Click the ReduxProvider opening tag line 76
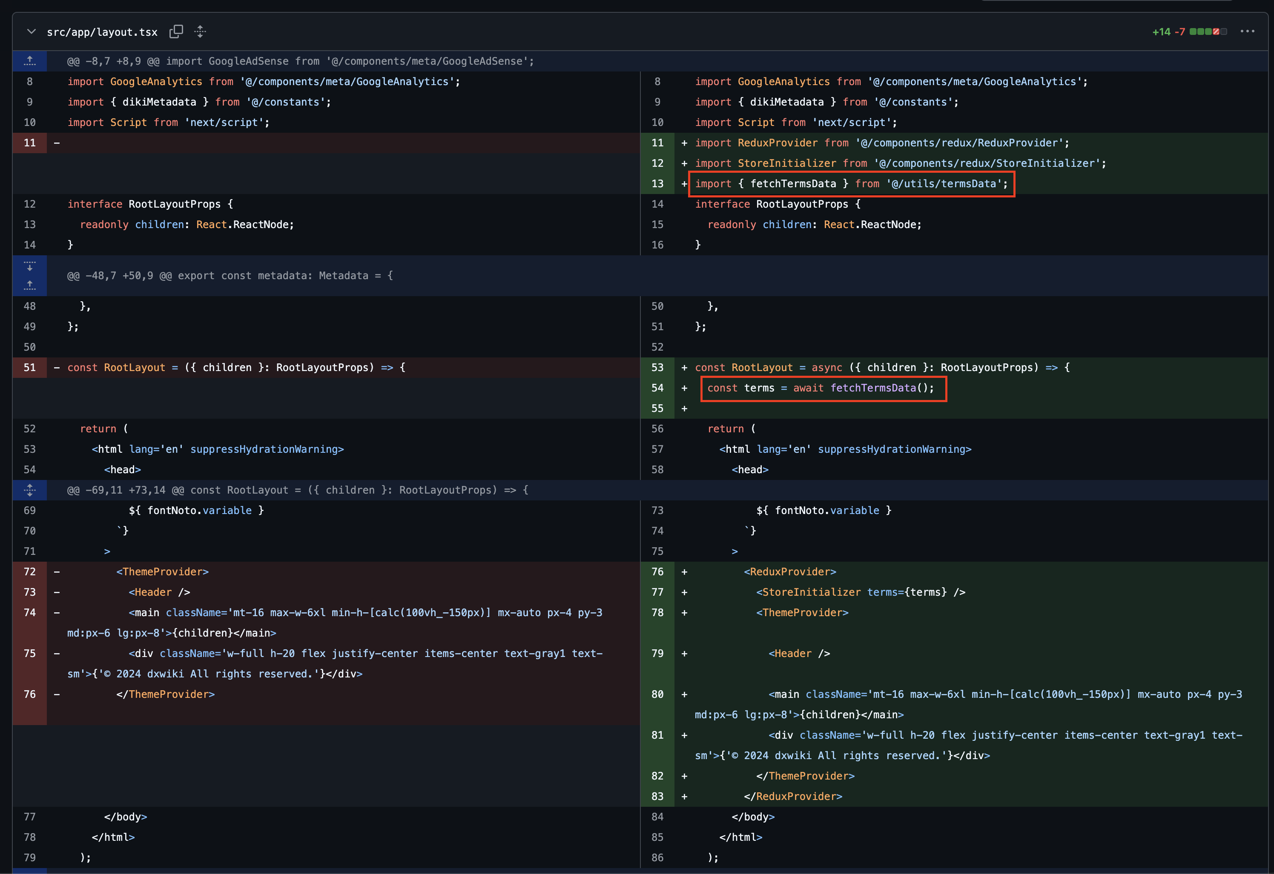 789,571
